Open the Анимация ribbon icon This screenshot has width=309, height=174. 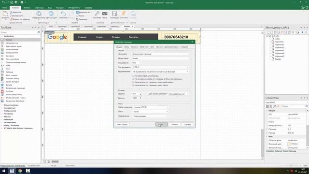(x=114, y=15)
